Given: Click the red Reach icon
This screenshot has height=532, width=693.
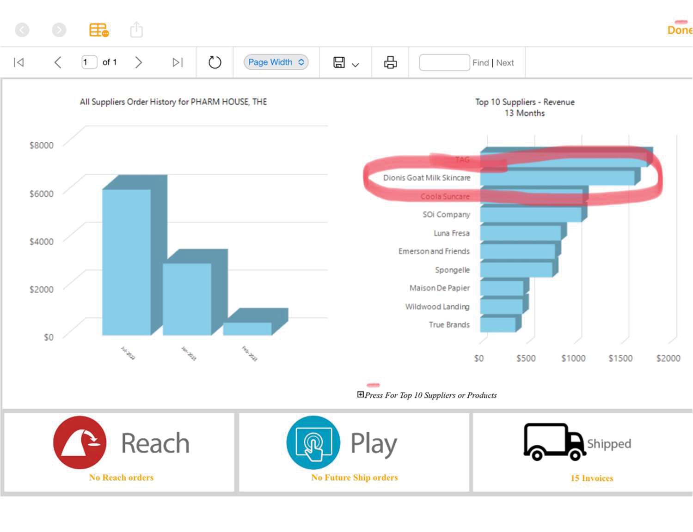Looking at the screenshot, I should (x=80, y=442).
